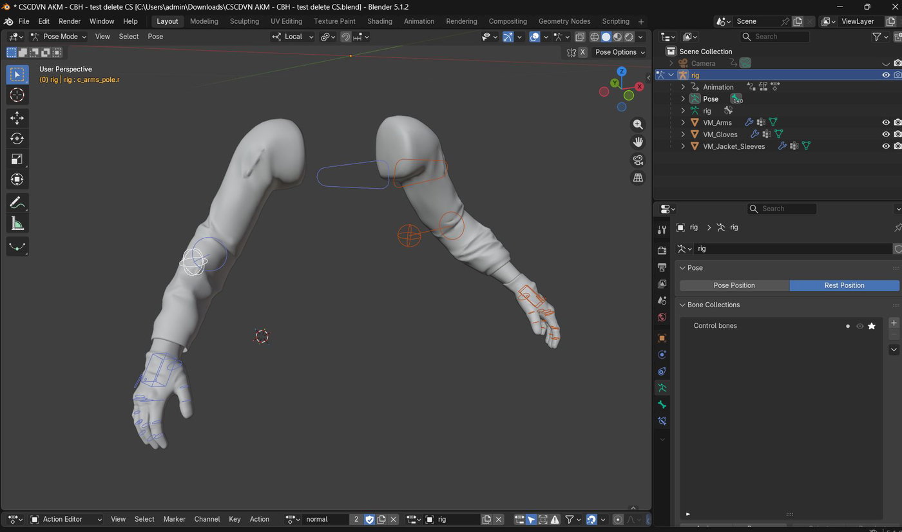Screen dimensions: 902x532
Task: Toggle visibility of VM_Arms object
Action: pos(886,122)
